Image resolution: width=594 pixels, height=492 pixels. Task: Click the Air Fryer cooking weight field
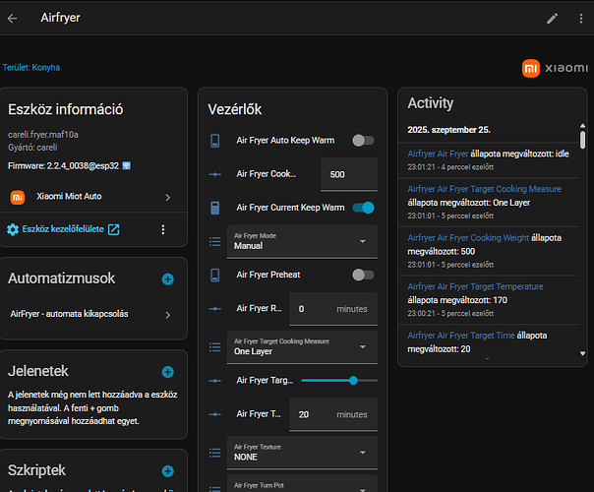(348, 174)
